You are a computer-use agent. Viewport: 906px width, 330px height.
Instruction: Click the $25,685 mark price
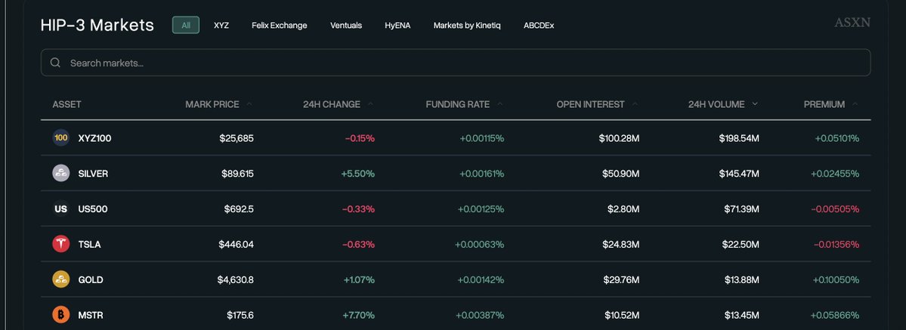tap(237, 138)
